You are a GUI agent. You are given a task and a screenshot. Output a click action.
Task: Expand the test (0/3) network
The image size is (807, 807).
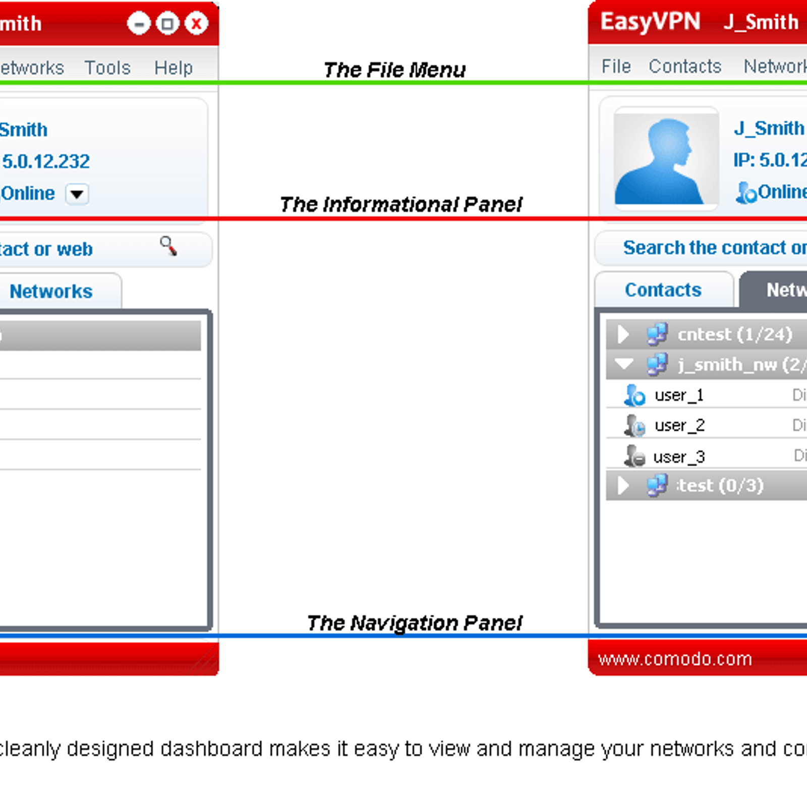(623, 485)
